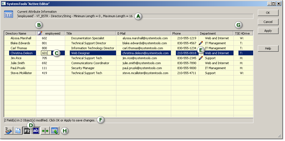This screenshot has height=141, width=285.
Task: Select the Blake.Edwards directory name cell
Action: click(20, 43)
